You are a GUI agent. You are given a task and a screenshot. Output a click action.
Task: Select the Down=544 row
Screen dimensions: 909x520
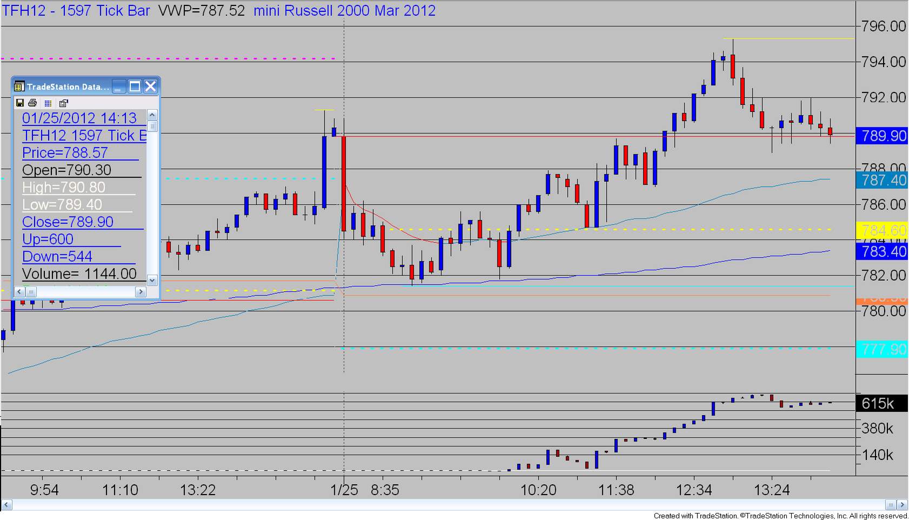57,256
